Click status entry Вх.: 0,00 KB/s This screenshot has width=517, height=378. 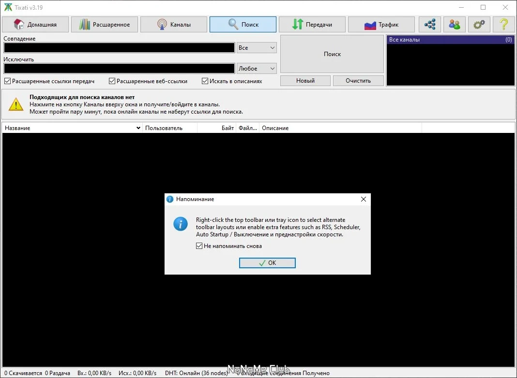click(x=94, y=373)
